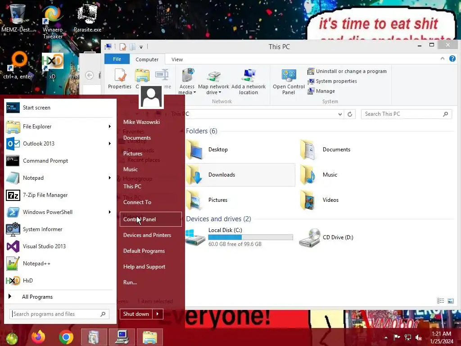Expand All Programs list
Viewport: 461px width, 346px height.
pos(59,296)
